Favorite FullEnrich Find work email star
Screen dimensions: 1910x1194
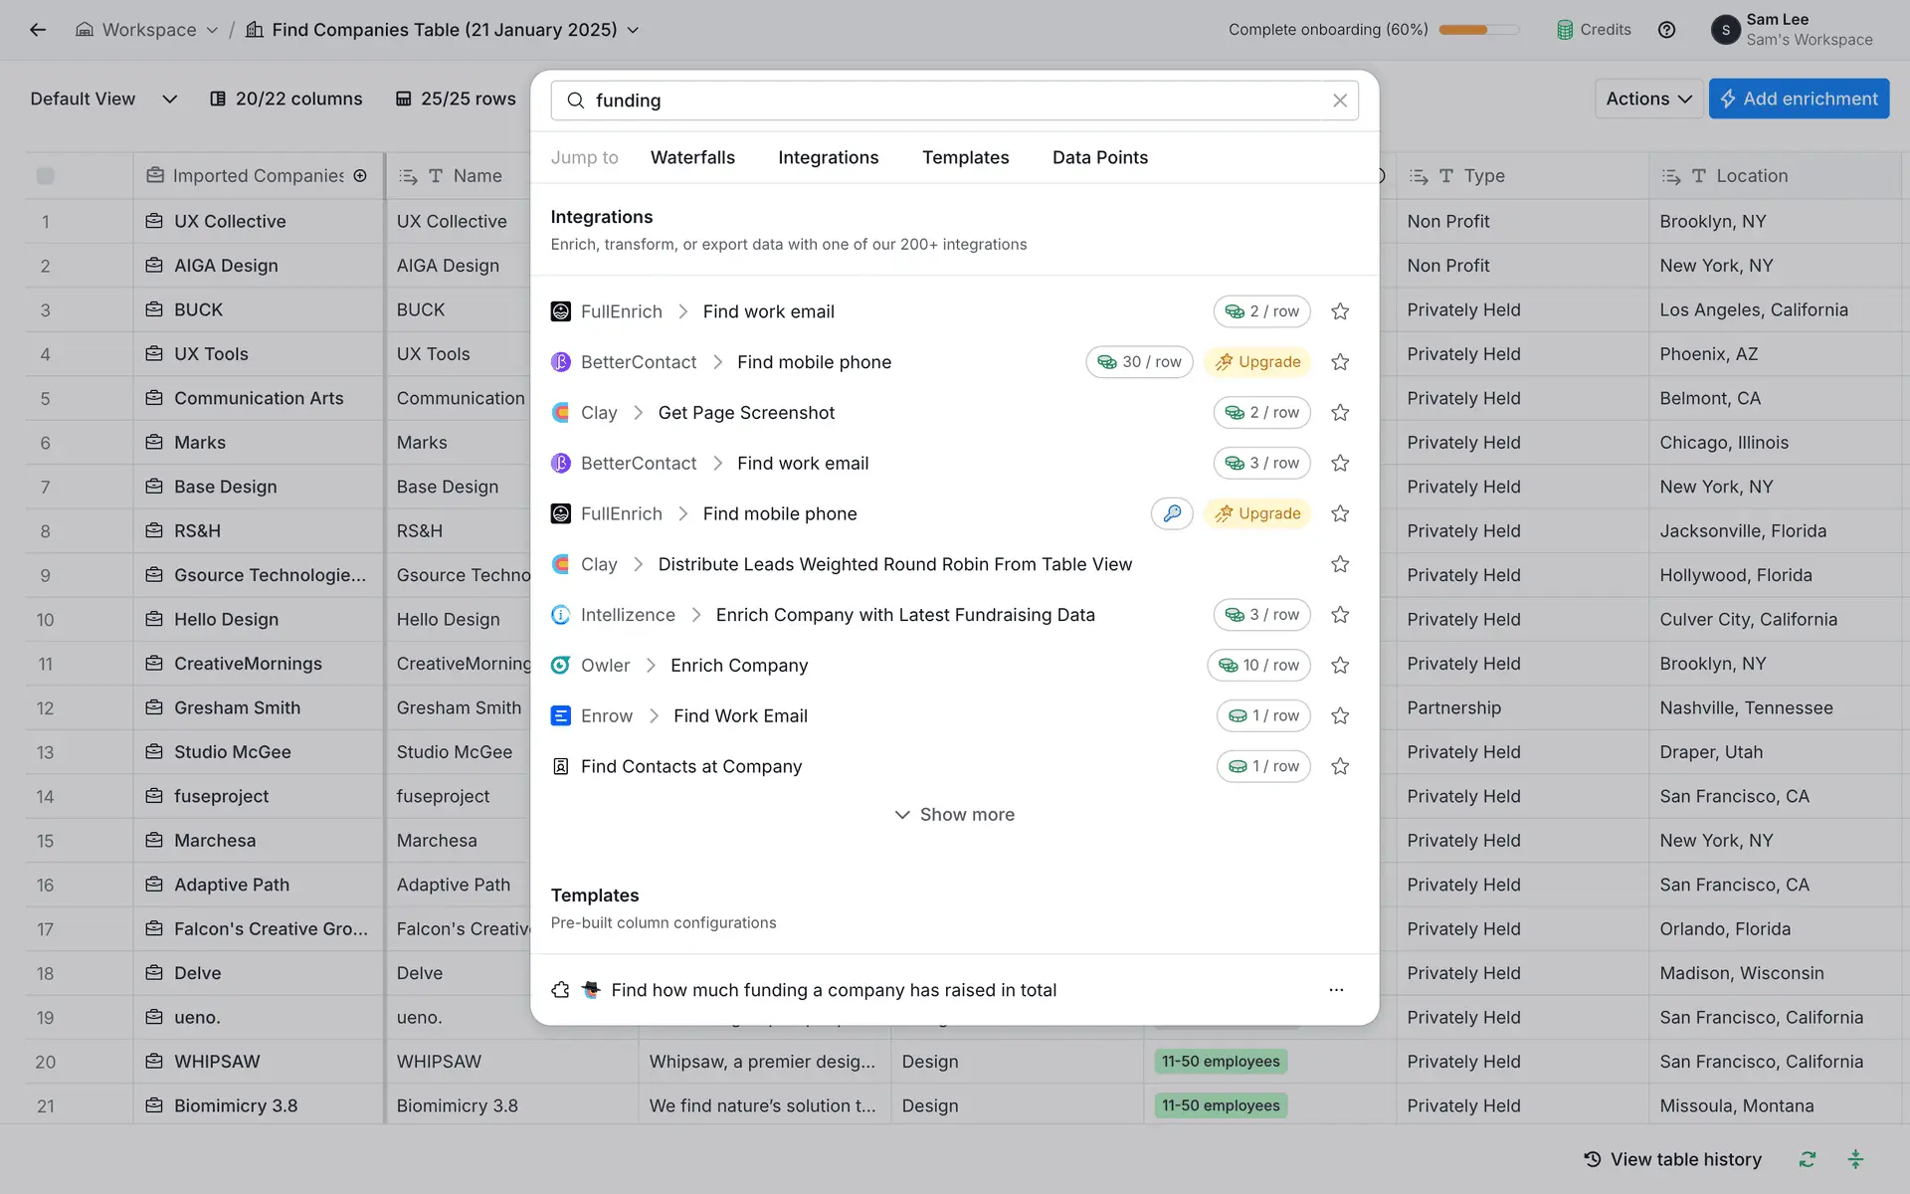click(1340, 311)
